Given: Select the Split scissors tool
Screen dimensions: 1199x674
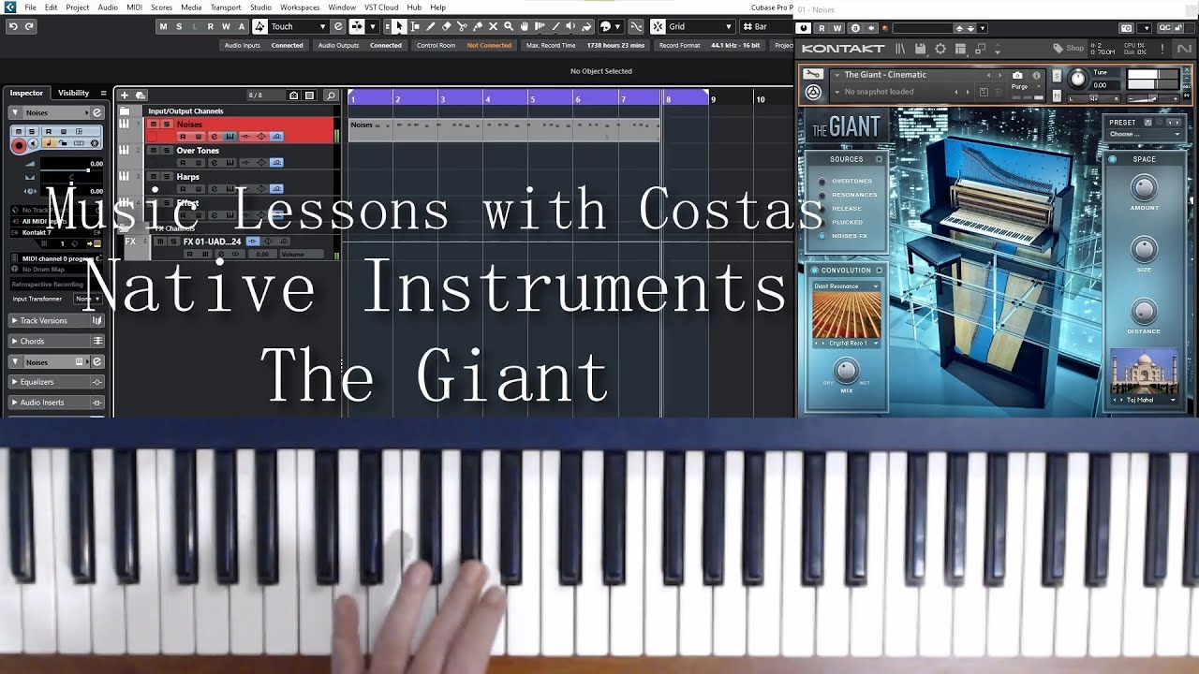Looking at the screenshot, I should click(x=462, y=26).
